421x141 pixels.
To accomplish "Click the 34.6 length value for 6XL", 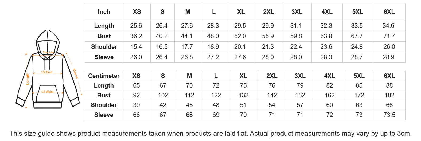I will [388, 26].
